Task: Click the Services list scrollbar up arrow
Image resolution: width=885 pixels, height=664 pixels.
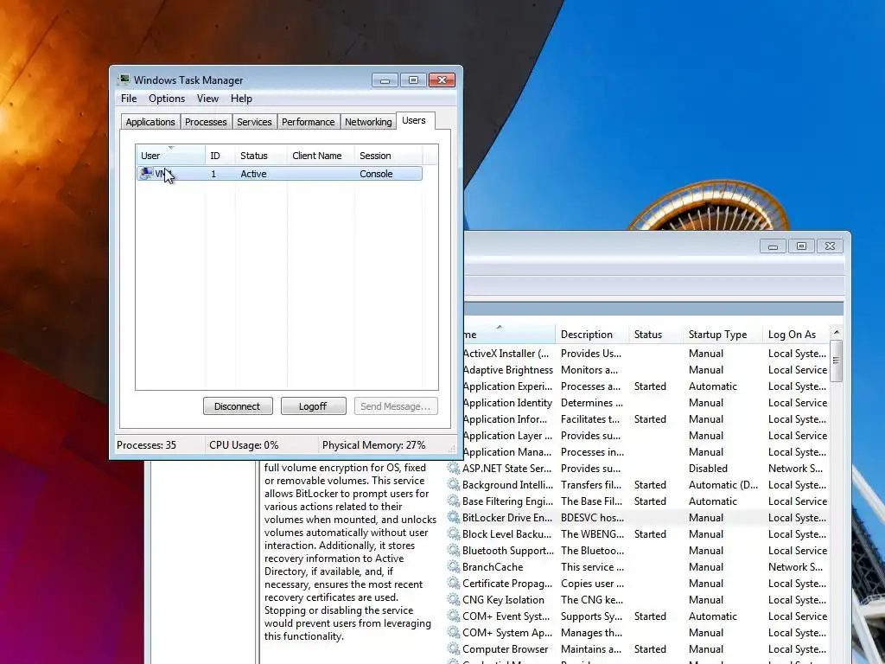Action: pyautogui.click(x=837, y=332)
